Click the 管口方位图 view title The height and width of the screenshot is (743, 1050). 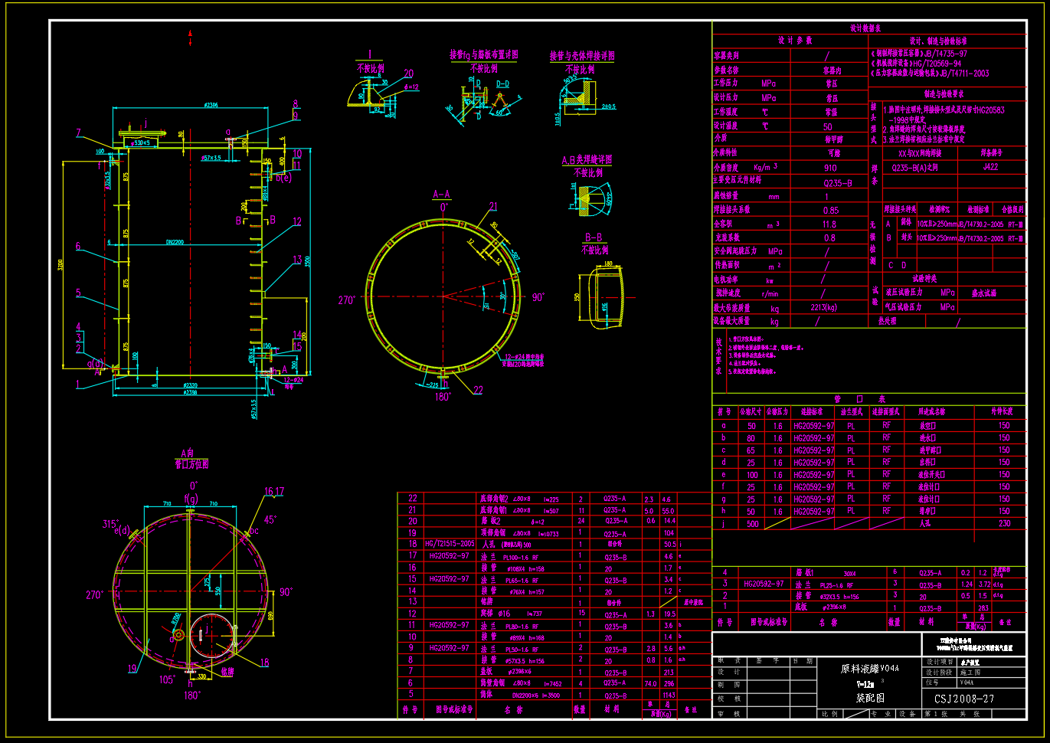point(191,464)
